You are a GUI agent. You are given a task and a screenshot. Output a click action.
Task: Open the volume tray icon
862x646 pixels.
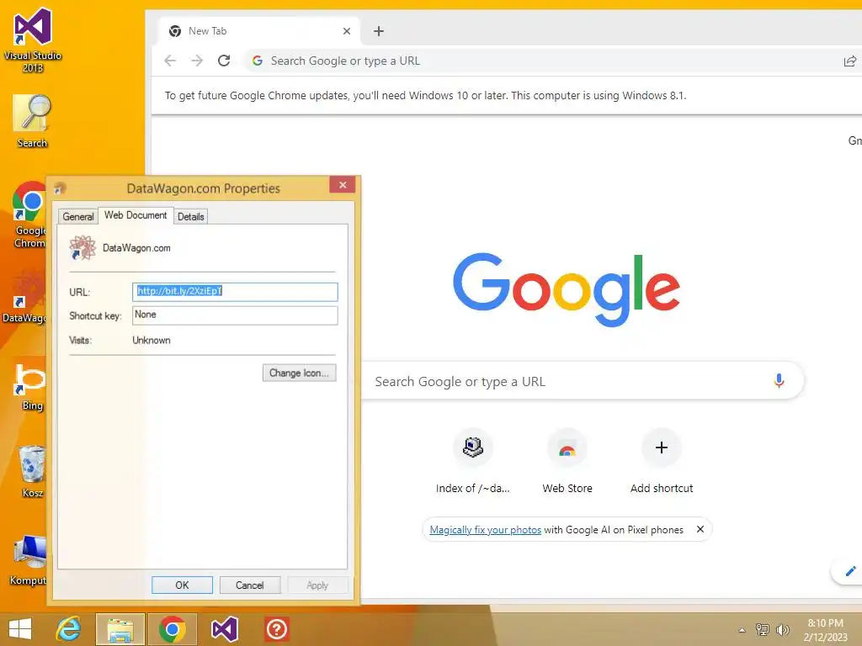pos(782,629)
